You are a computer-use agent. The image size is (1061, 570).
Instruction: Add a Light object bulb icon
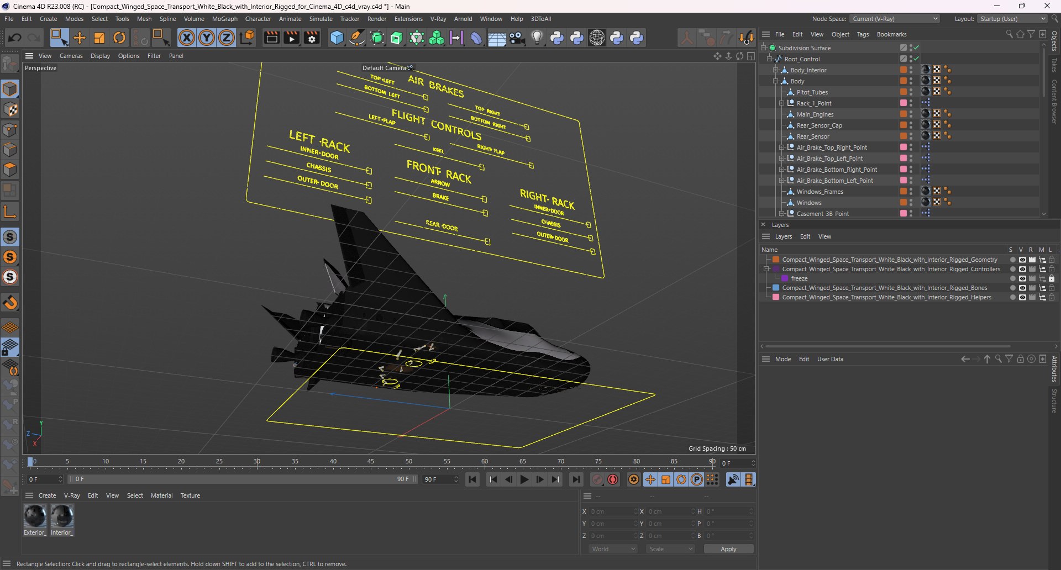(537, 38)
